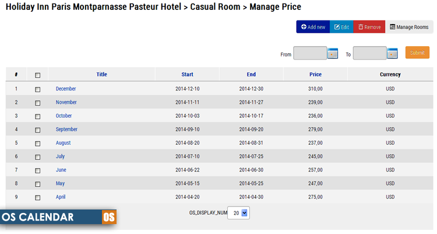Click price value 257,00
The image size is (437, 234).
coord(315,170)
